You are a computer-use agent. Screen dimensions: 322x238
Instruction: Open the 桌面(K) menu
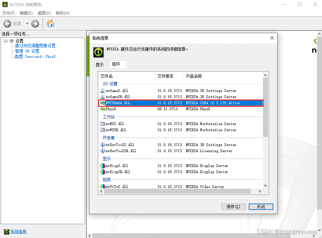pos(44,13)
